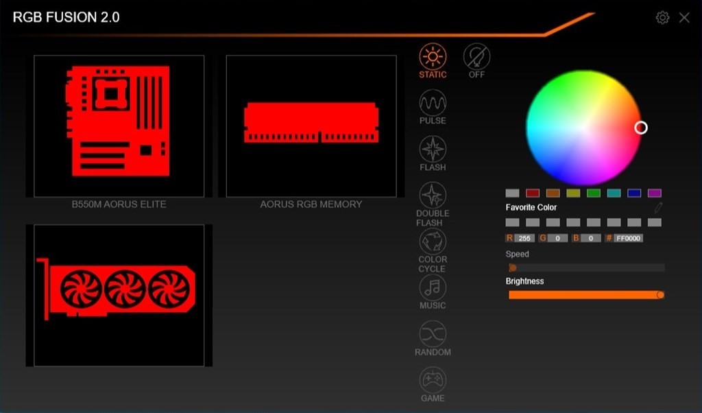The width and height of the screenshot is (702, 413).
Task: Close the RGB Fusion window
Action: [684, 17]
